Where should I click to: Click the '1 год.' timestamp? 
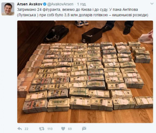point(82,4)
